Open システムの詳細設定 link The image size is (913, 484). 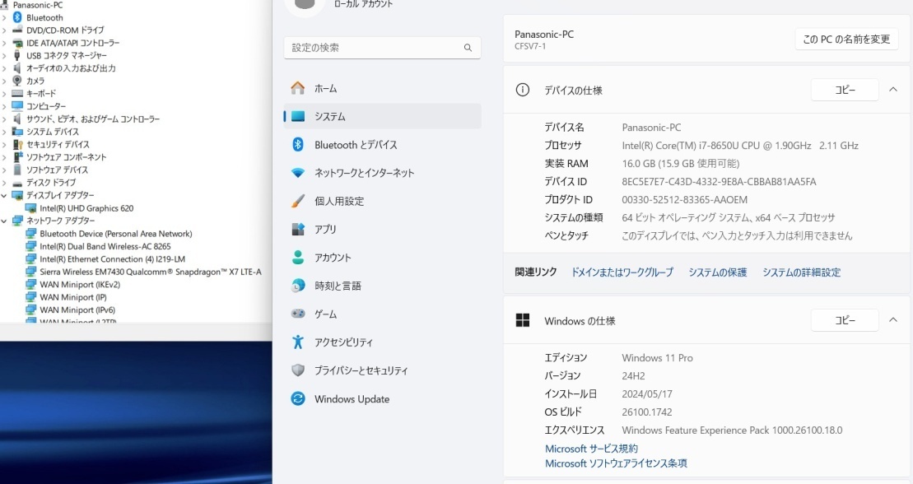click(x=801, y=272)
